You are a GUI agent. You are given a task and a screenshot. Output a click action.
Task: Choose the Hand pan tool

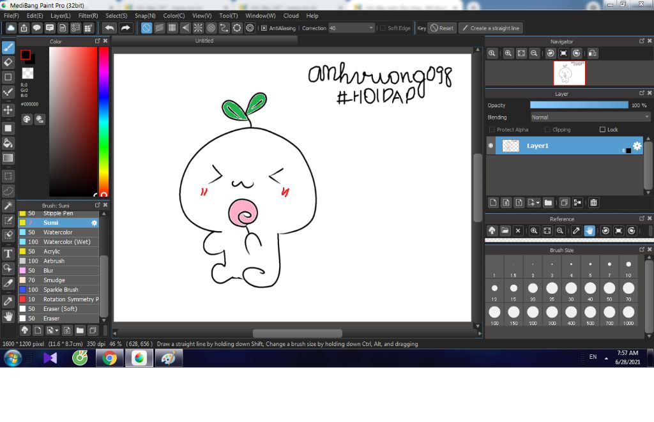point(8,317)
